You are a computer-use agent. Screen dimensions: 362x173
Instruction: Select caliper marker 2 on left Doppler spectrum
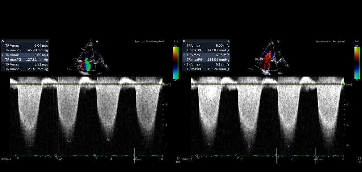[x=68, y=141]
